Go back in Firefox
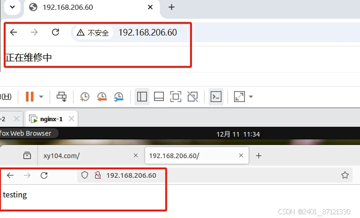 click(10, 175)
